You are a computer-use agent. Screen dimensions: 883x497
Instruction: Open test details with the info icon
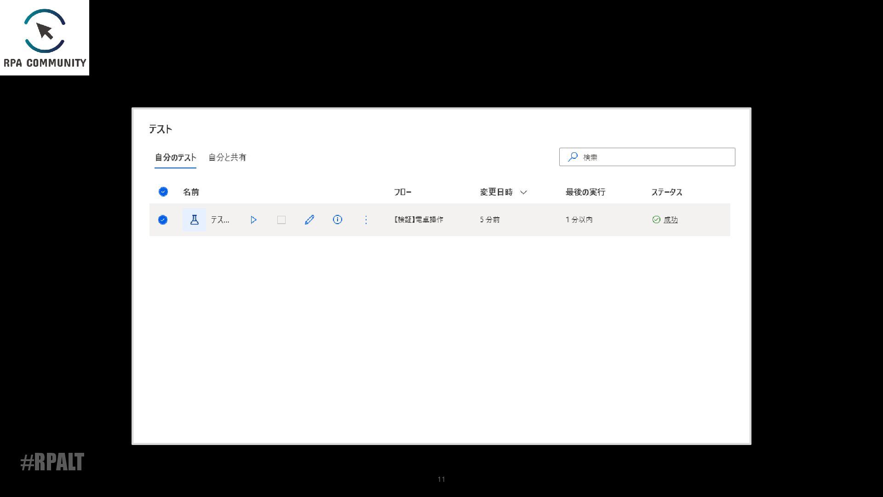tap(338, 220)
